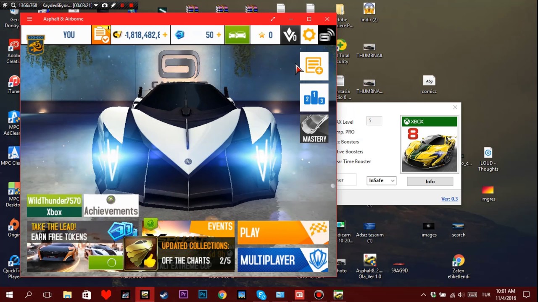Image resolution: width=538 pixels, height=302 pixels.
Task: Stop the screen recording
Action: pos(131,5)
